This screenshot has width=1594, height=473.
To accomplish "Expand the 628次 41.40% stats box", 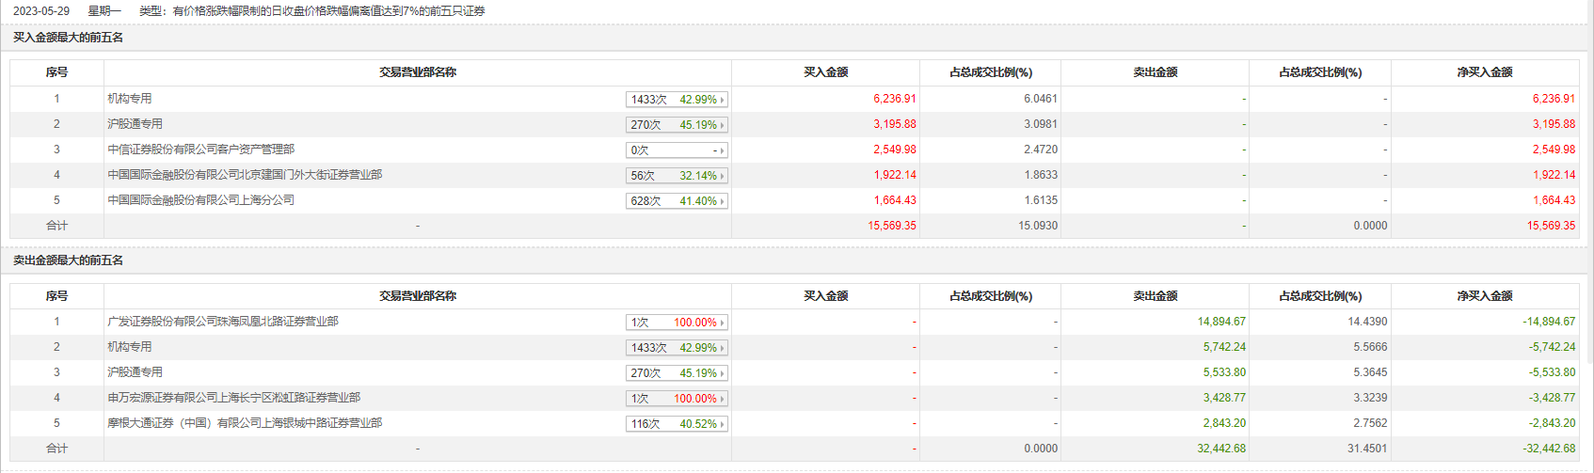I will (x=677, y=200).
